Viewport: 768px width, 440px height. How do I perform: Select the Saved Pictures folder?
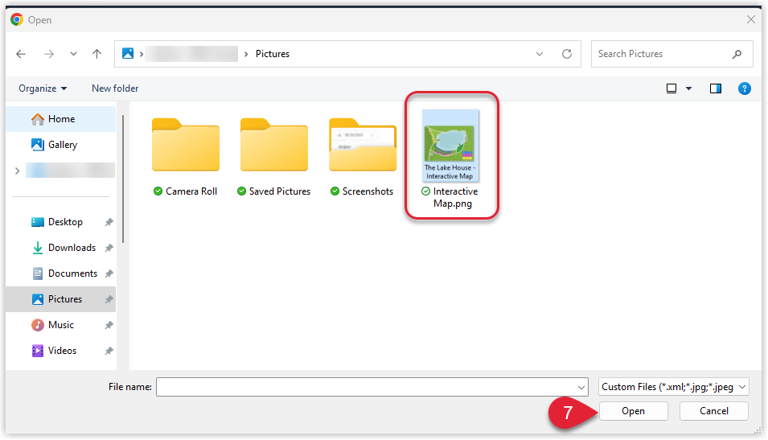(x=274, y=145)
